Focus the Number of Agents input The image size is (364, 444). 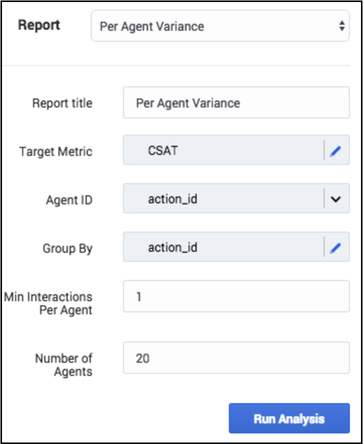(236, 358)
